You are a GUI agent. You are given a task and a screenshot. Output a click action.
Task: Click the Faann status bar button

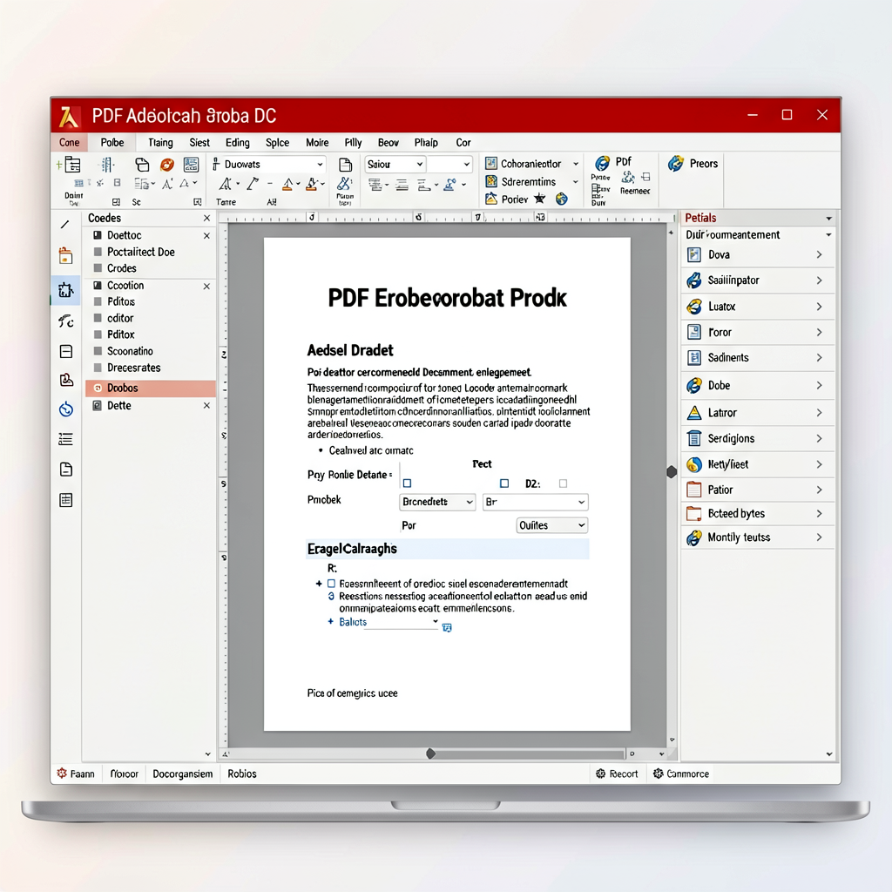[x=76, y=774]
